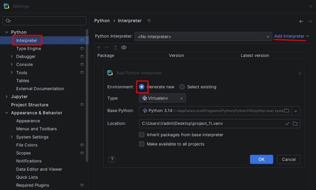Click the PyCharm logo in Settings title bar

click(x=6, y=6)
